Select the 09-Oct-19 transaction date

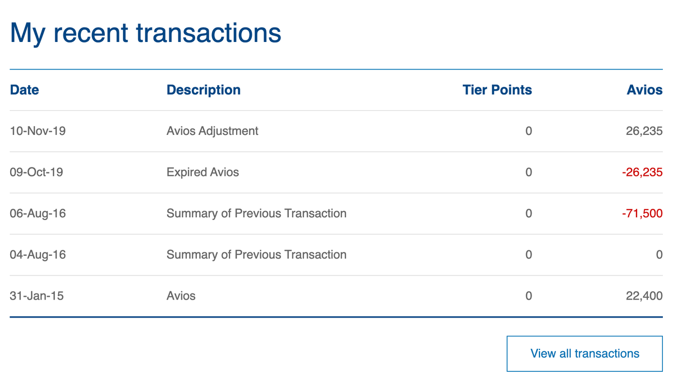(x=36, y=172)
